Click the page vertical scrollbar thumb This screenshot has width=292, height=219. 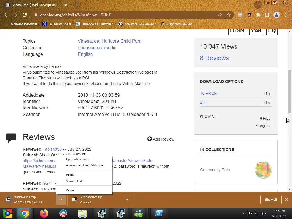[290, 92]
